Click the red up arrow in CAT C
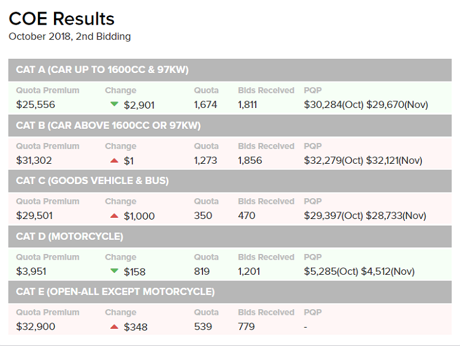The width and height of the screenshot is (460, 346). click(x=113, y=215)
